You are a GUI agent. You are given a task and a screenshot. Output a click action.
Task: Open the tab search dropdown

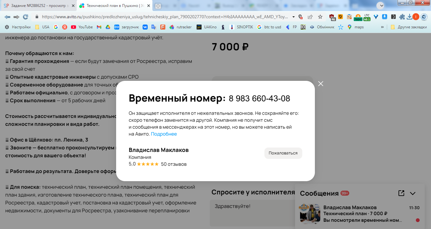[x=381, y=6]
